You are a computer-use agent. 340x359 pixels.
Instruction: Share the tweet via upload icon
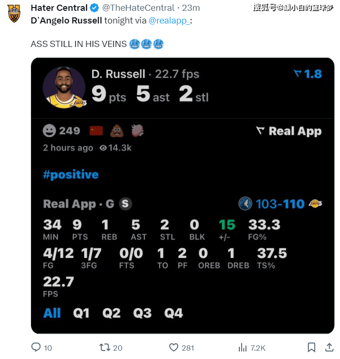tap(329, 347)
